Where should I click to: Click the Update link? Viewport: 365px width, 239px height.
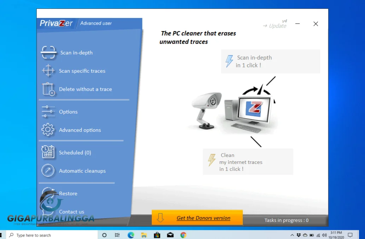275,26
